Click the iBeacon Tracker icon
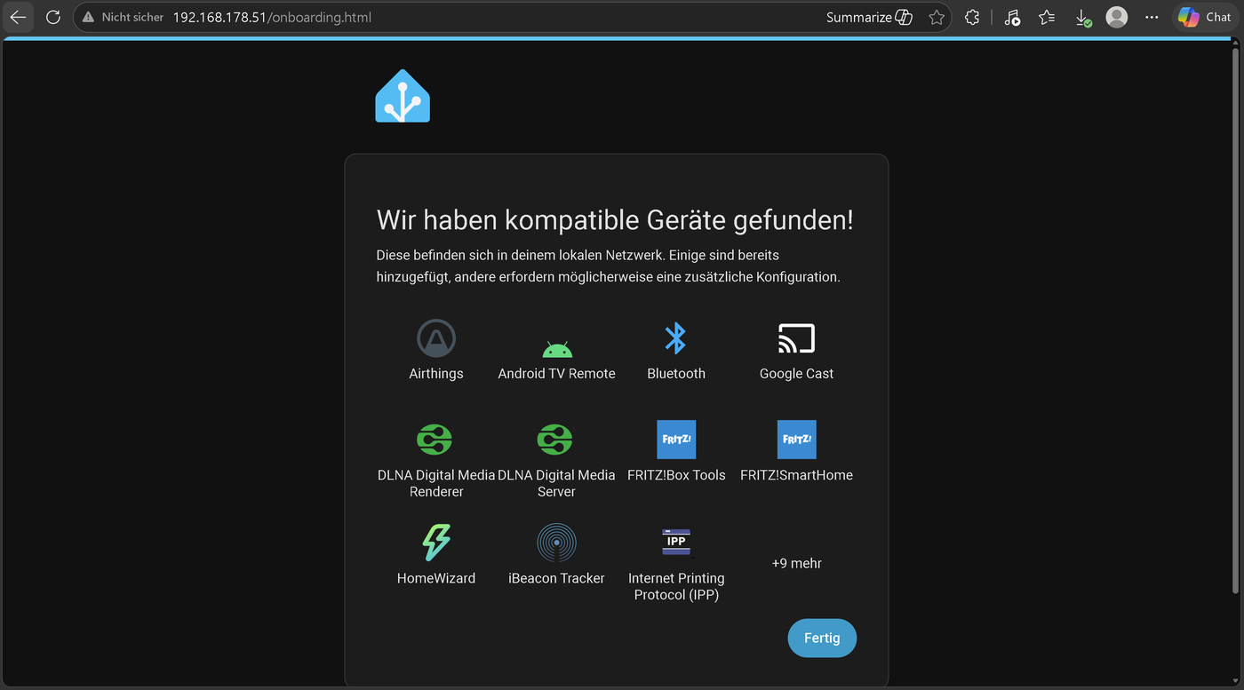 pos(556,543)
